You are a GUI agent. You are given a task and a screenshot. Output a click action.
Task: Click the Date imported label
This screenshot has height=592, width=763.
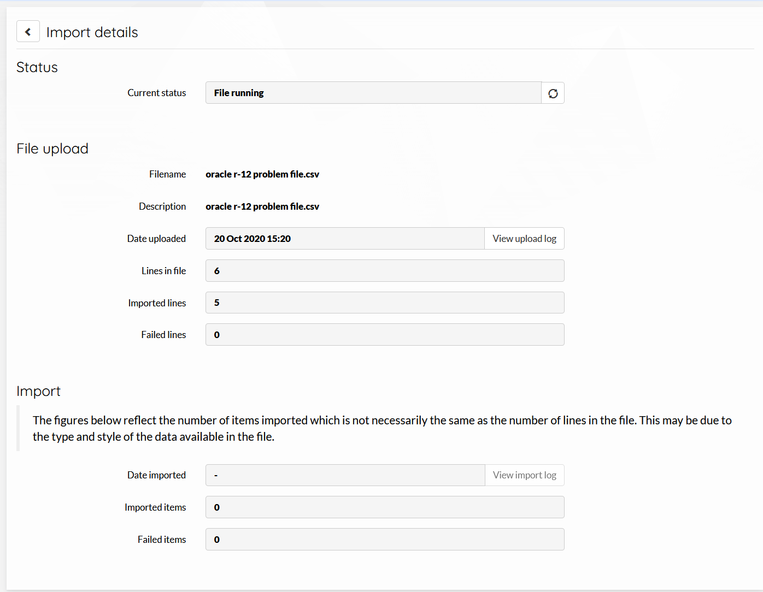(x=156, y=475)
